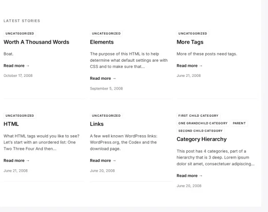The width and height of the screenshot is (268, 212).
Task: Click Uncategorized tag above Elements
Action: 106,34
